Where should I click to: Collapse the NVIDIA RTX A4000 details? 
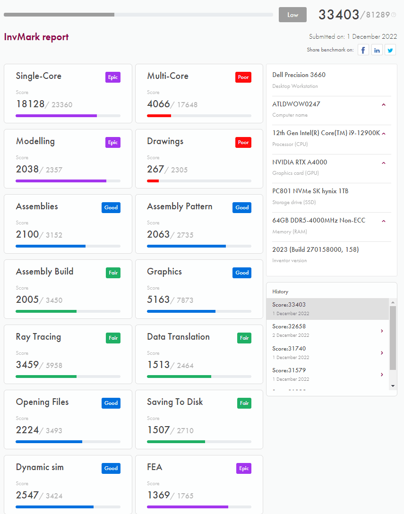pyautogui.click(x=384, y=163)
